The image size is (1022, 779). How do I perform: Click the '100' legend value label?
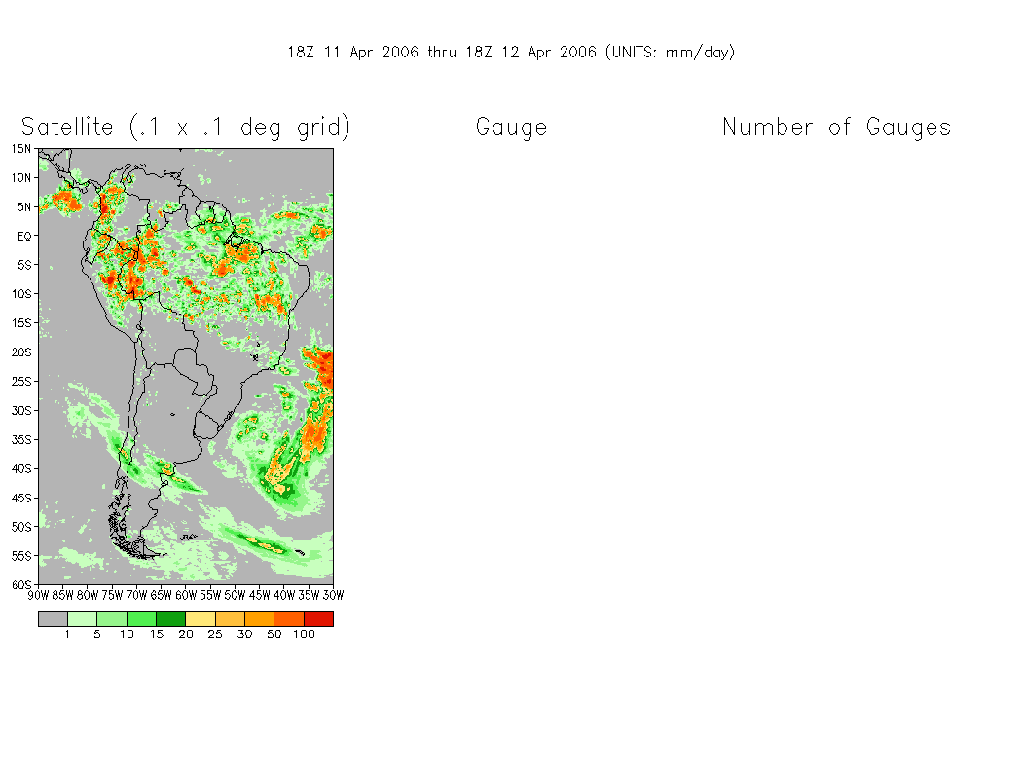coord(304,634)
